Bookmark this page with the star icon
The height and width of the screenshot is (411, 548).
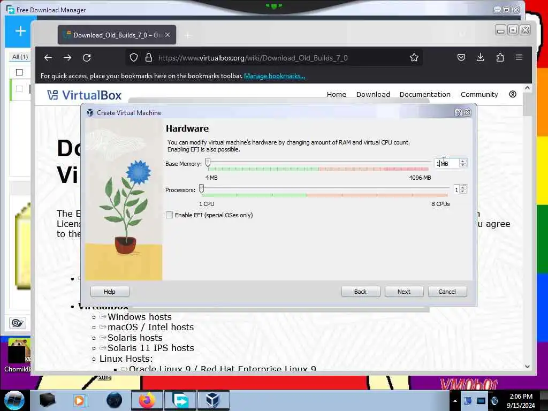pyautogui.click(x=414, y=58)
